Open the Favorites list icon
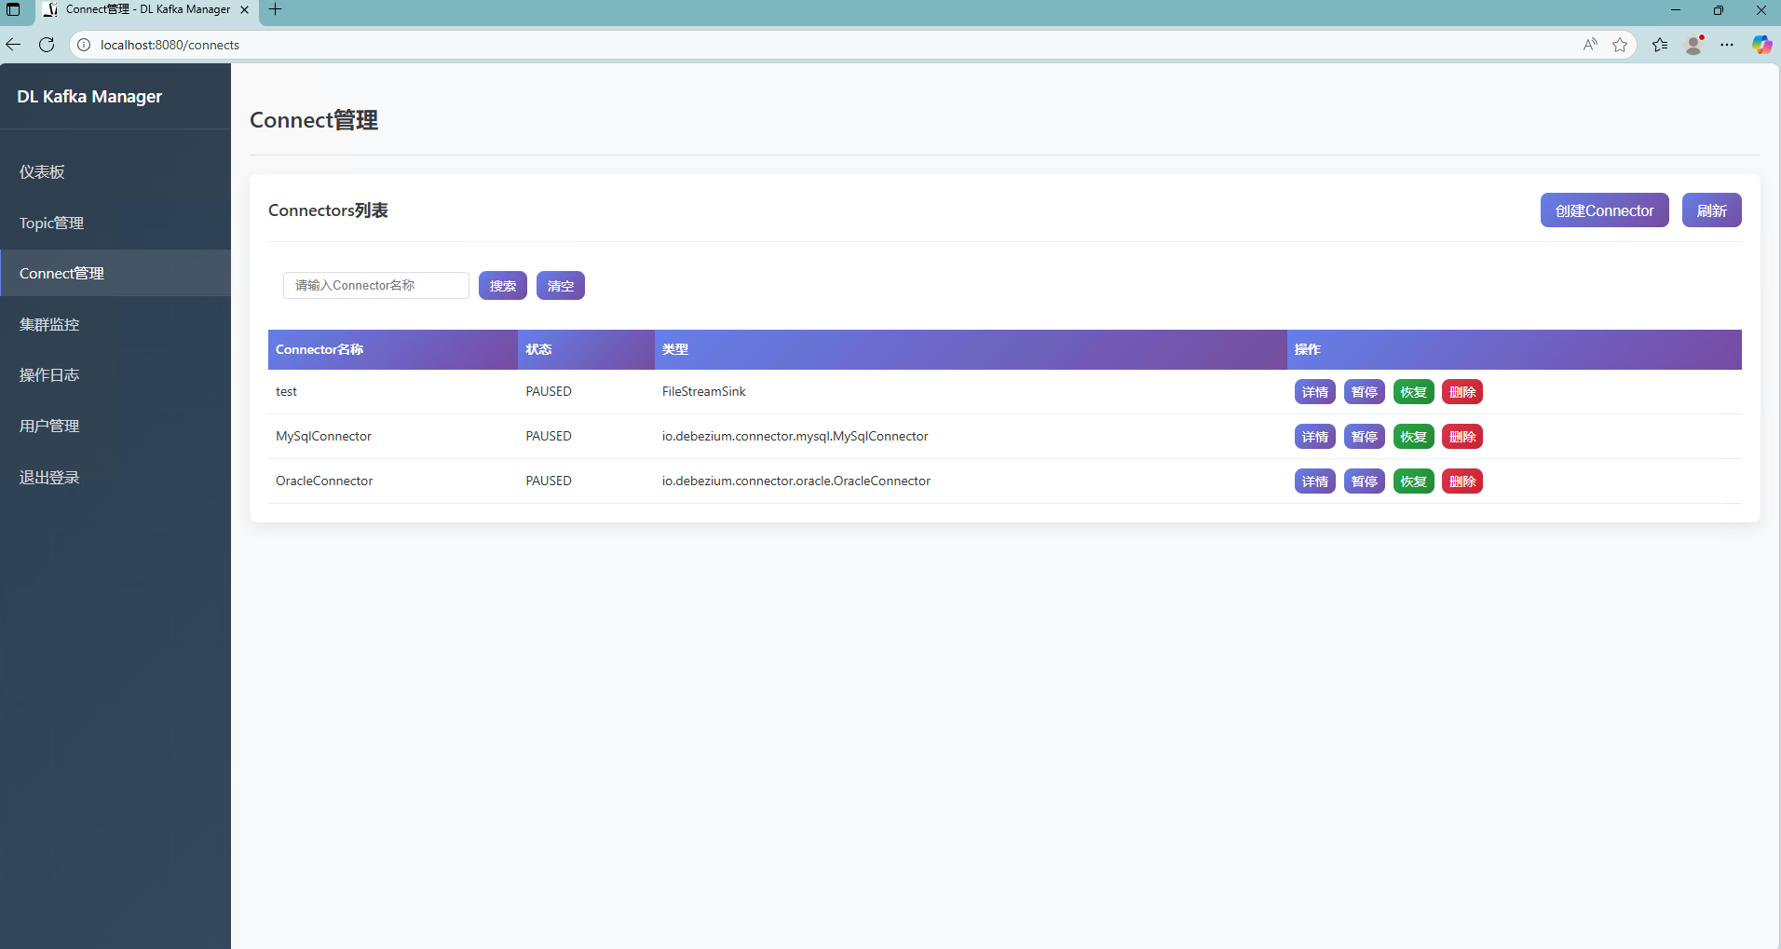Image resolution: width=1781 pixels, height=949 pixels. coord(1660,45)
